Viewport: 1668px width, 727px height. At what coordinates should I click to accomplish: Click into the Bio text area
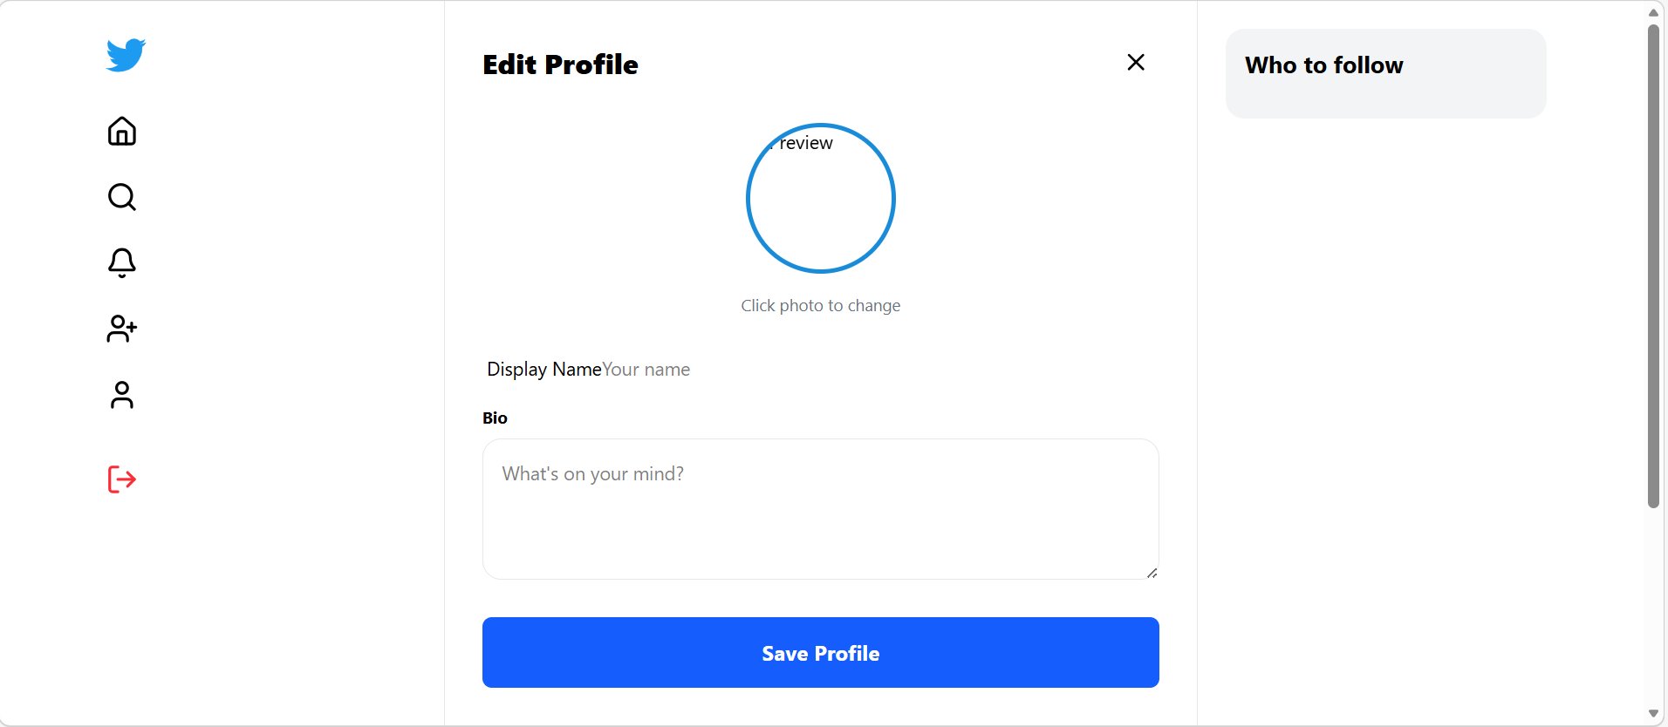[x=820, y=509]
